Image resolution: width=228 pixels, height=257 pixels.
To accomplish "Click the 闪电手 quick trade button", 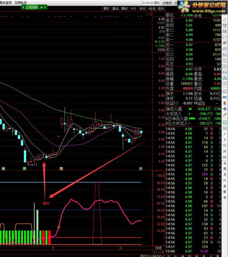I will click(167, 3).
